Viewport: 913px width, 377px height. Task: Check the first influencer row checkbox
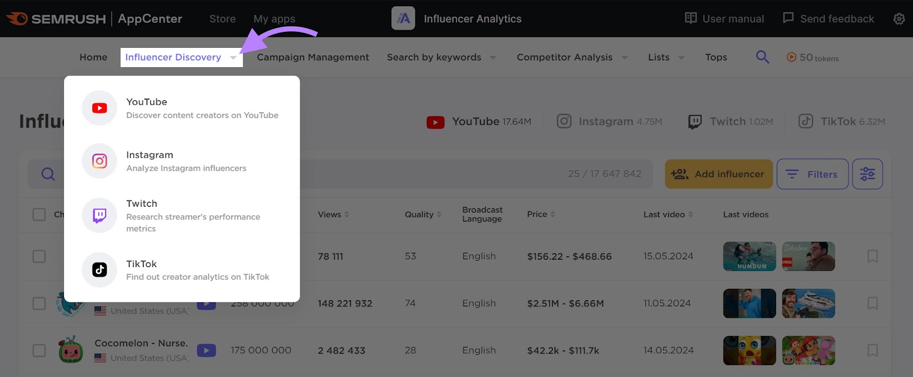39,256
